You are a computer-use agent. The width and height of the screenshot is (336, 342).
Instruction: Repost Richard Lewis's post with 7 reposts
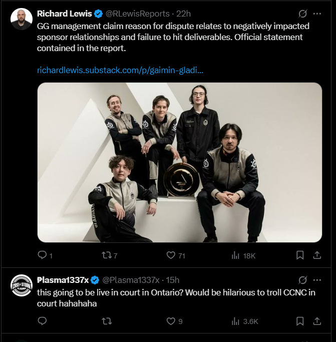(106, 255)
